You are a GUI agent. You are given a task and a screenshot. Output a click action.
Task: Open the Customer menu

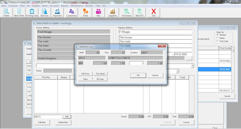point(13,6)
